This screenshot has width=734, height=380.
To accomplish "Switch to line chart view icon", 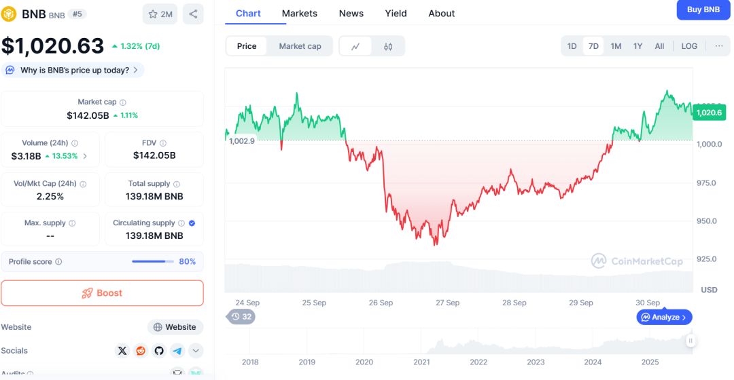I will click(355, 46).
